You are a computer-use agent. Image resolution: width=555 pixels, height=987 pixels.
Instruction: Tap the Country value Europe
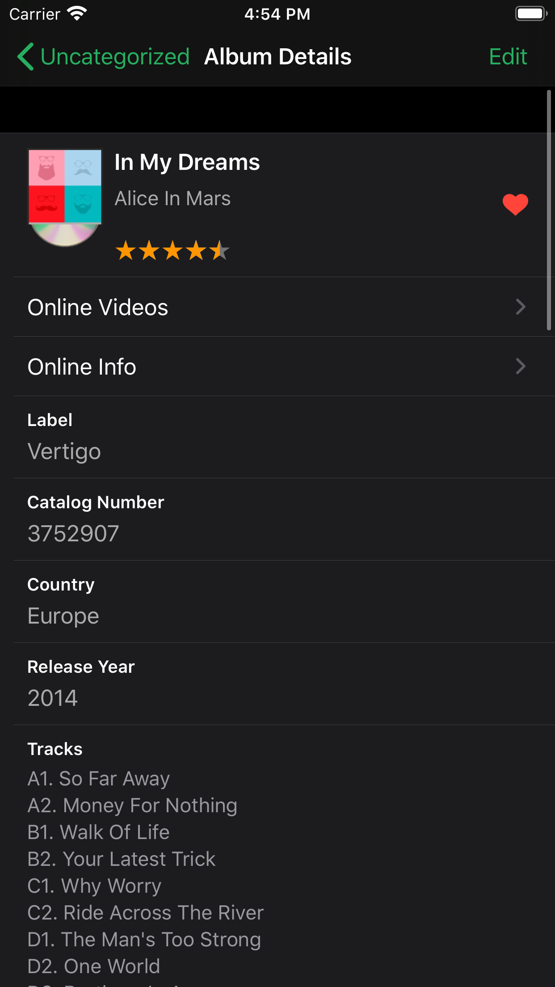point(63,616)
